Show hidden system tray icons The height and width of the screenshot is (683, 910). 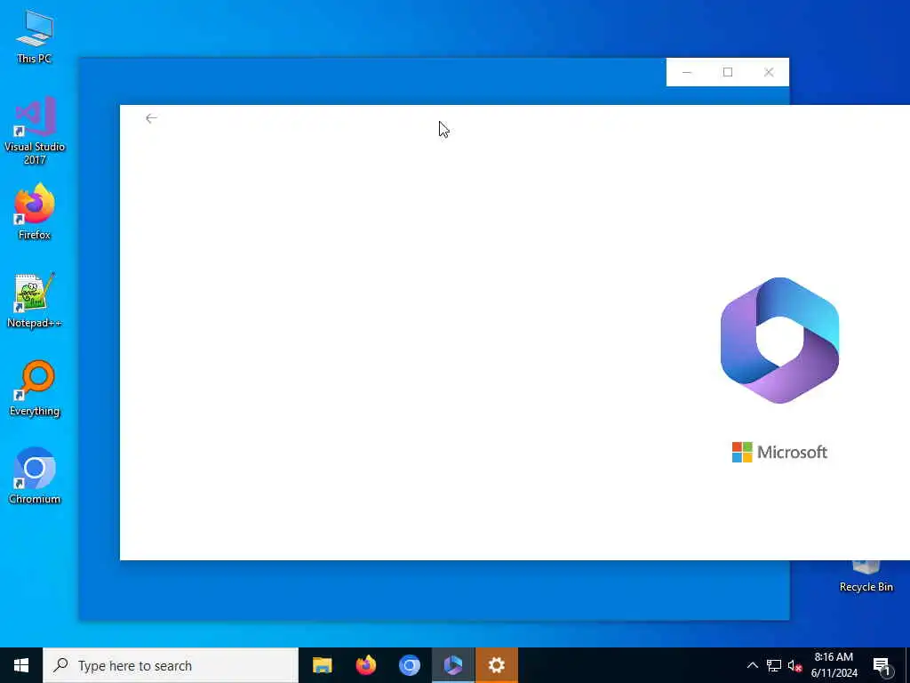tap(752, 665)
